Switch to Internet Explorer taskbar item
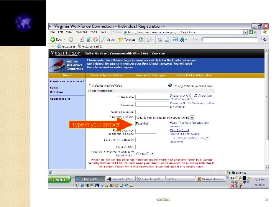This screenshot has width=276, height=207. click(x=90, y=179)
